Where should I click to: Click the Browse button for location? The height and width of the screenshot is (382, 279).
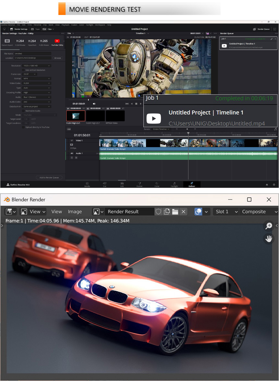coord(57,58)
